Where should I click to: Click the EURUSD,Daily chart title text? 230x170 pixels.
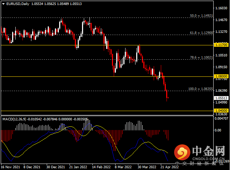coord(18,4)
